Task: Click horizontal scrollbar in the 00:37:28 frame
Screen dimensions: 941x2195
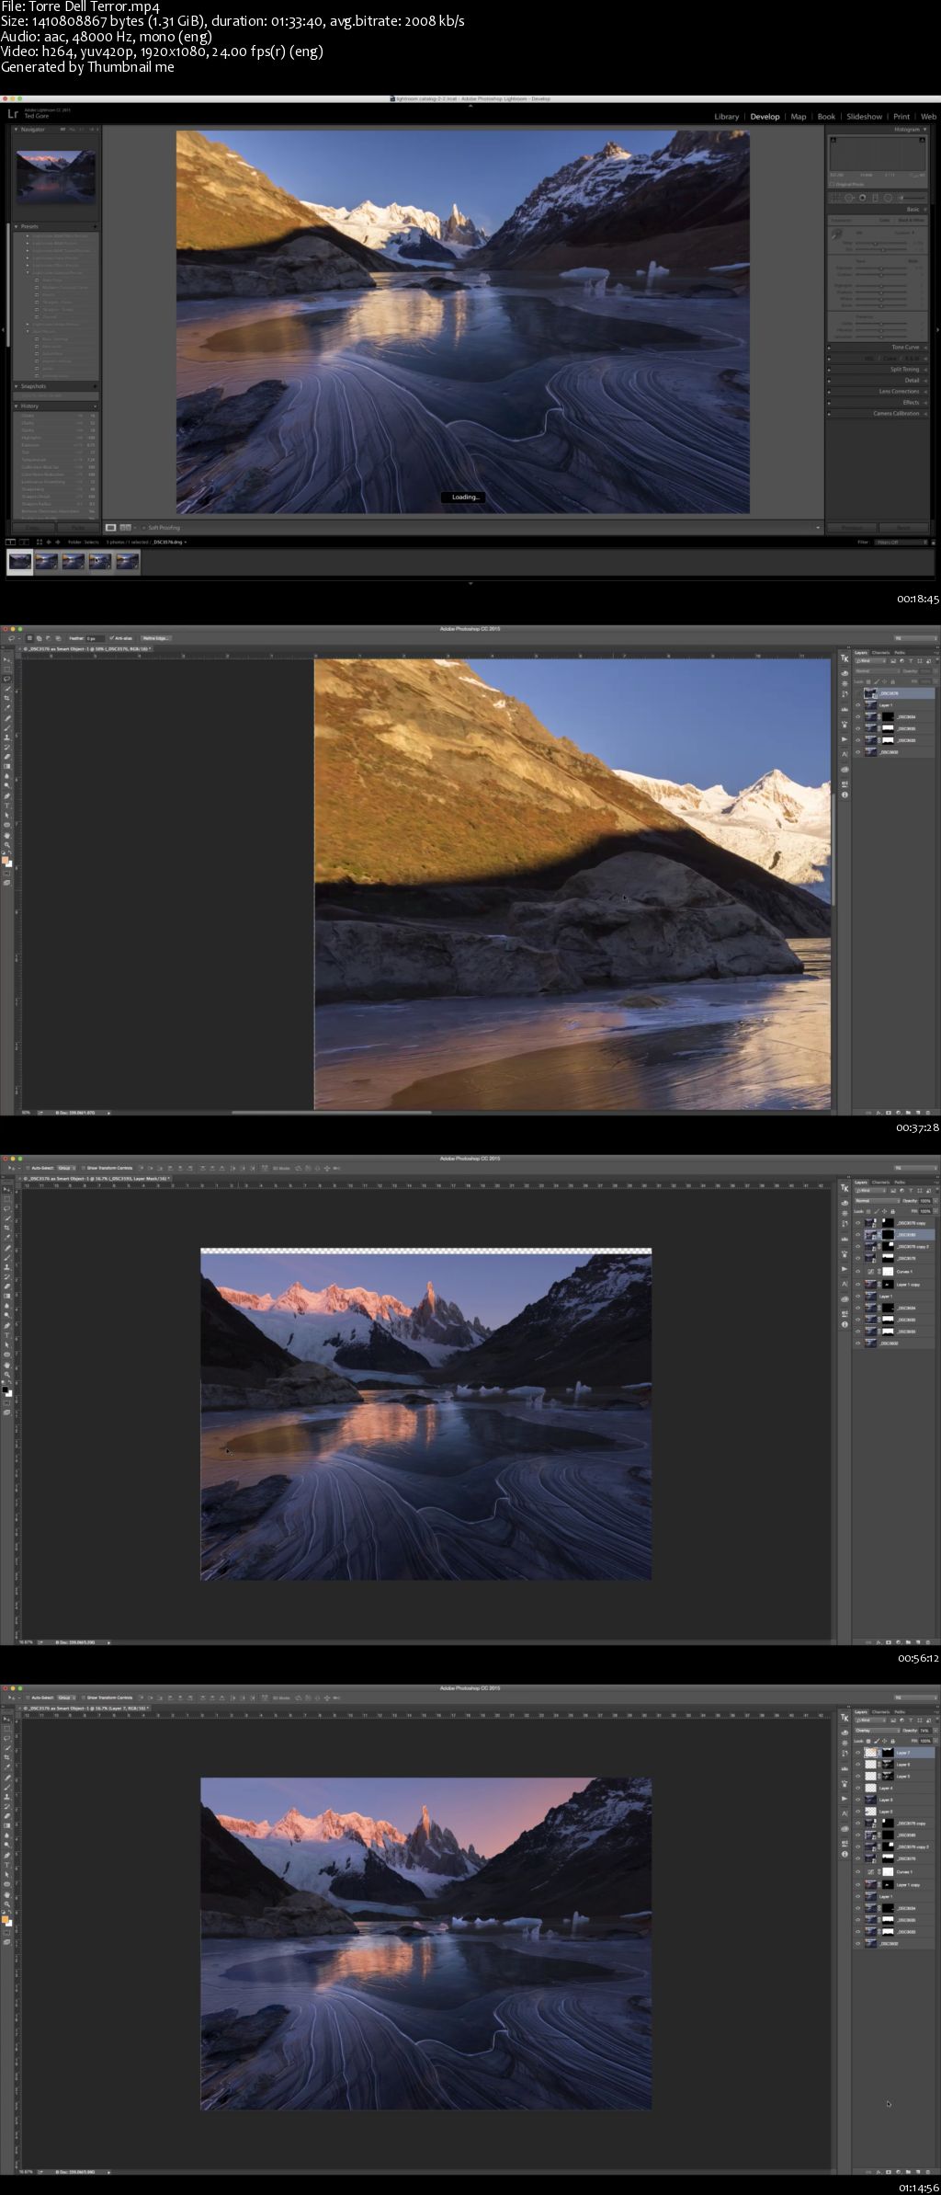Action: pos(331,1113)
